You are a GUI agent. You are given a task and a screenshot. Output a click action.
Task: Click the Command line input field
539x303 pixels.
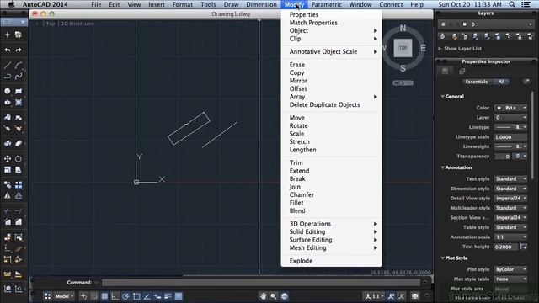coord(261,283)
